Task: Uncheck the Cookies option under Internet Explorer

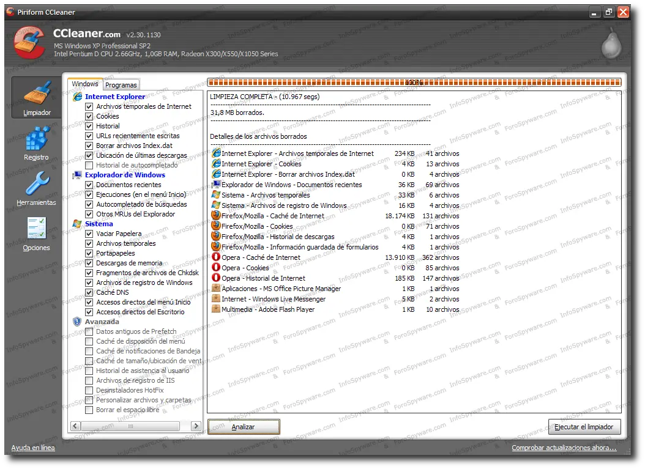Action: click(89, 116)
